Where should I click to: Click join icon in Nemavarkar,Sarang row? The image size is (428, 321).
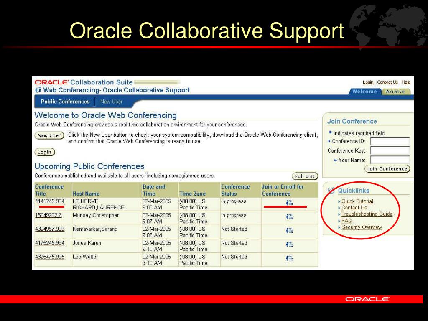pos(289,231)
